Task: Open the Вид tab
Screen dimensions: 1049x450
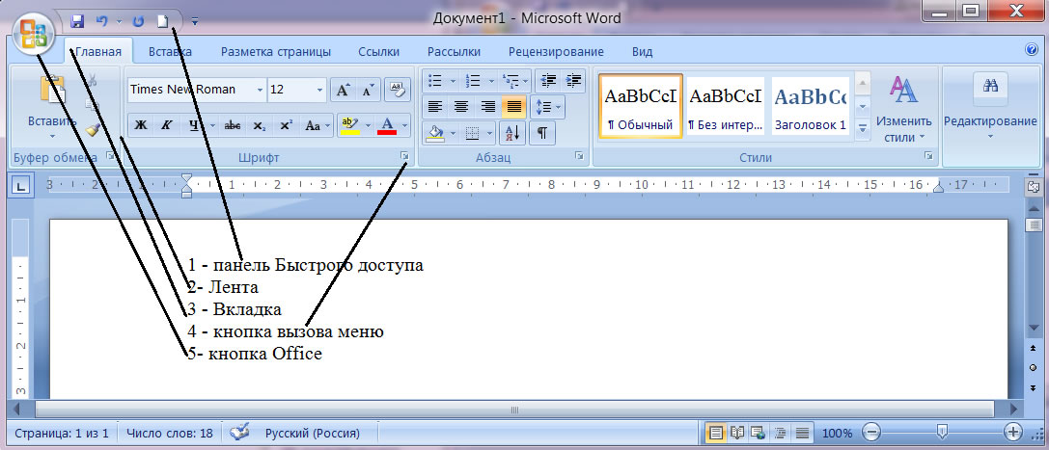Action: 643,51
